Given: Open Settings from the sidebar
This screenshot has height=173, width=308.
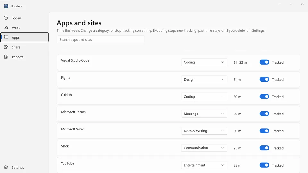Looking at the screenshot, I should (x=24, y=168).
